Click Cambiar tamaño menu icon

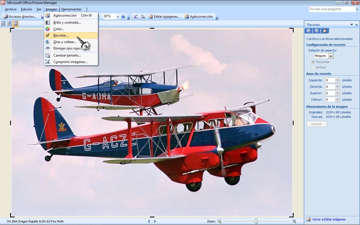tap(48, 56)
